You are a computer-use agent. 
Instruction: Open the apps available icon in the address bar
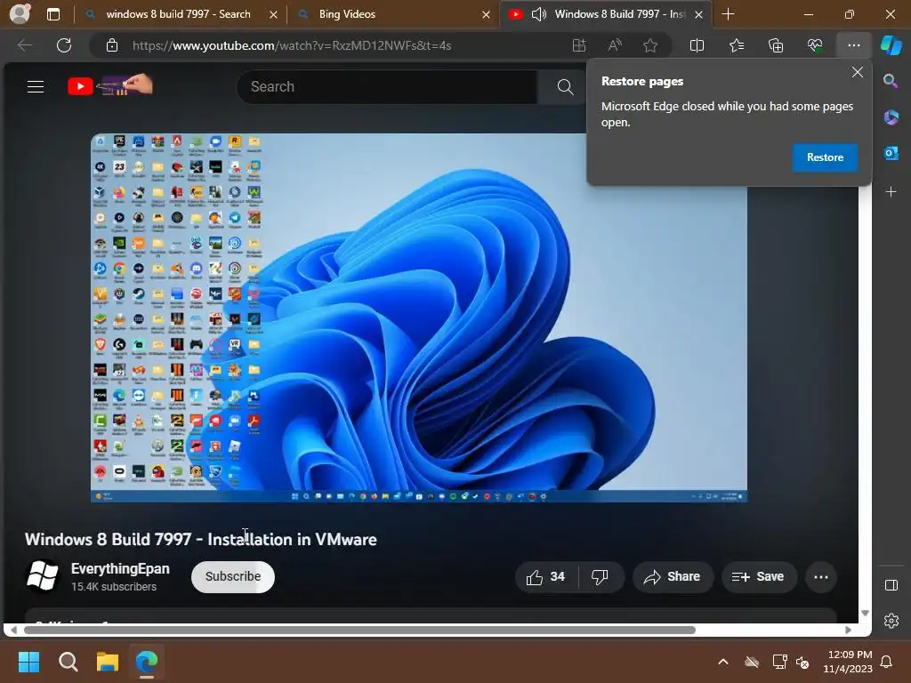(x=578, y=45)
